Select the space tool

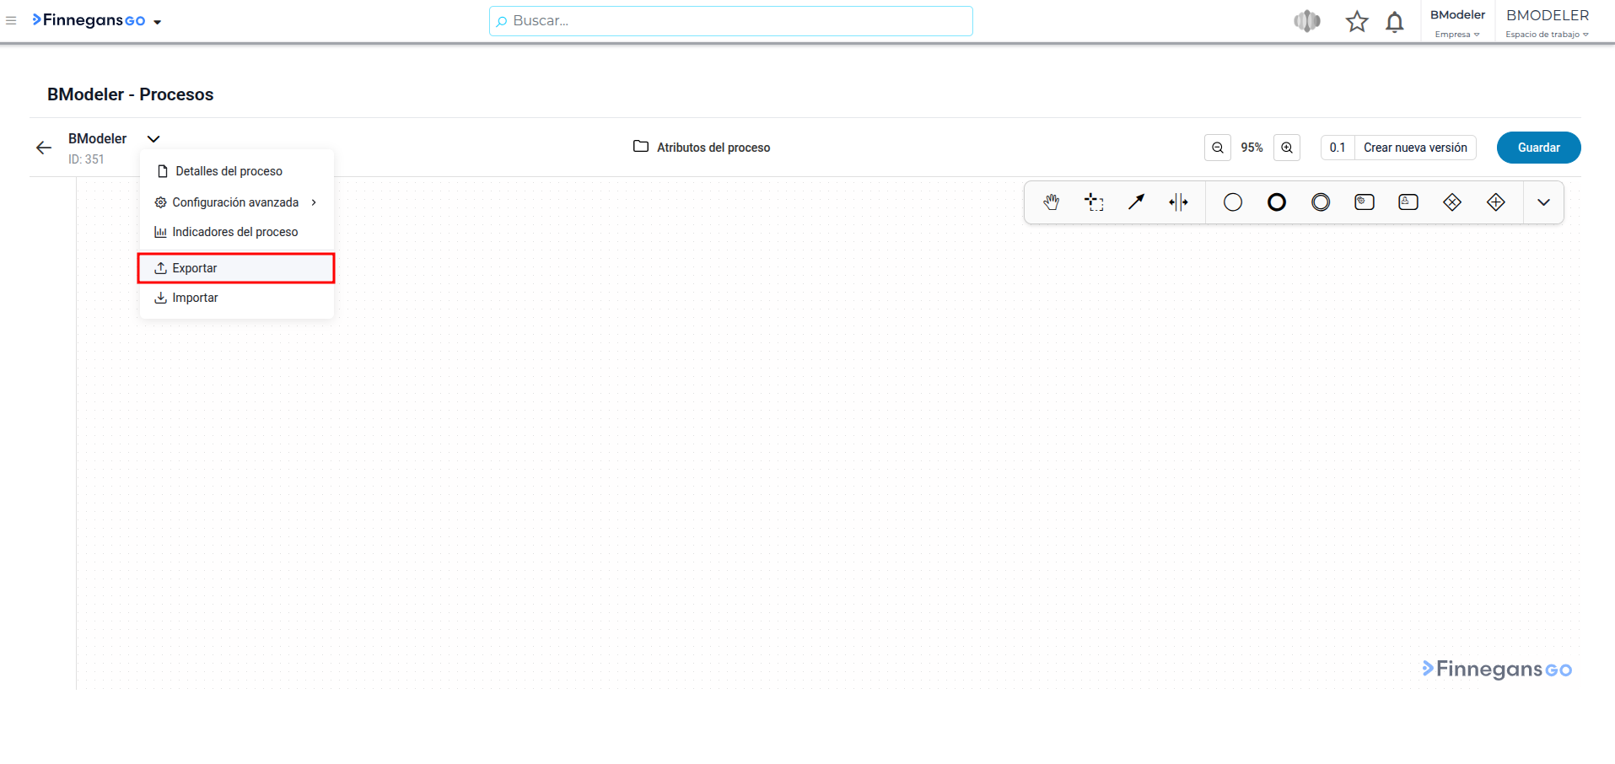1178,202
